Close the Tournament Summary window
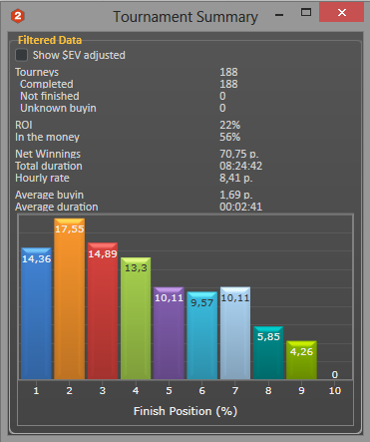This screenshot has height=442, width=370. [341, 13]
